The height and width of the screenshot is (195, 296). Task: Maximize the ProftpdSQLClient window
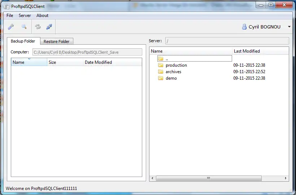pyautogui.click(x=271, y=5)
